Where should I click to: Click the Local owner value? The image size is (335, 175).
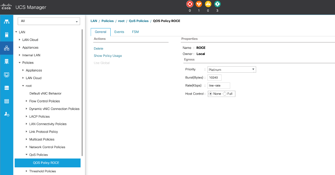coord(201,54)
